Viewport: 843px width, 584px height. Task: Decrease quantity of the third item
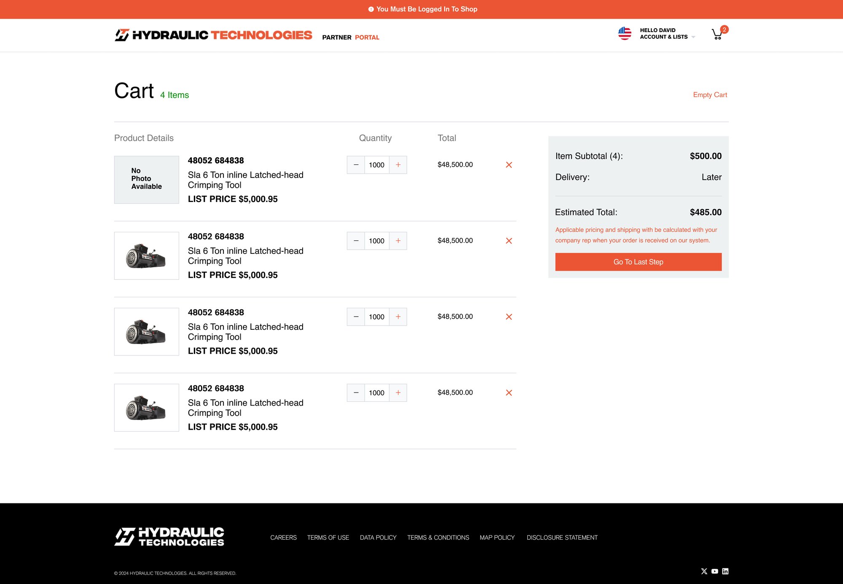[x=356, y=317]
